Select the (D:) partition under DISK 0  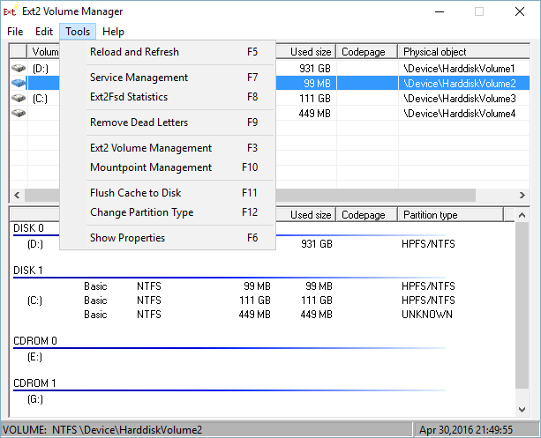coord(35,244)
